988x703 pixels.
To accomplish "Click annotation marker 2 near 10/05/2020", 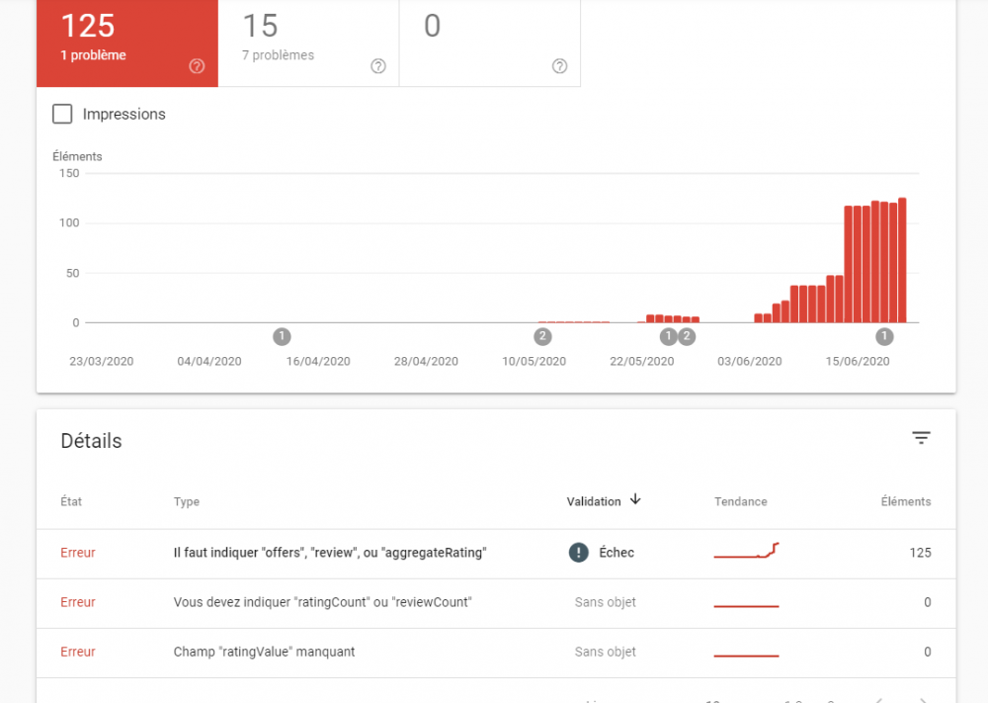I will (542, 337).
